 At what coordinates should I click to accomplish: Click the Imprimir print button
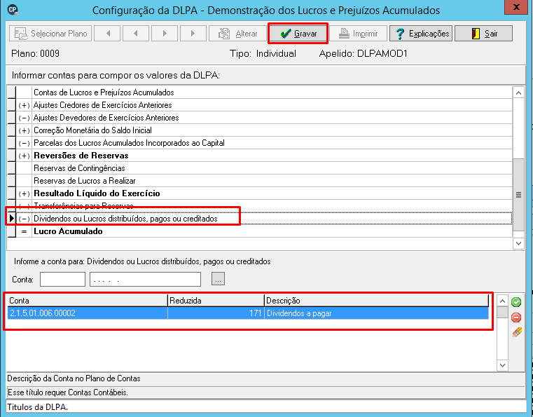[359, 34]
